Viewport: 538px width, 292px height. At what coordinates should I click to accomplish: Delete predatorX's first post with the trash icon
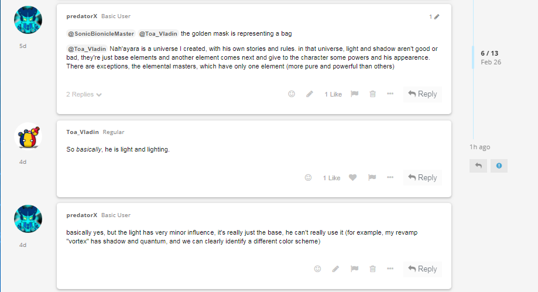point(372,94)
